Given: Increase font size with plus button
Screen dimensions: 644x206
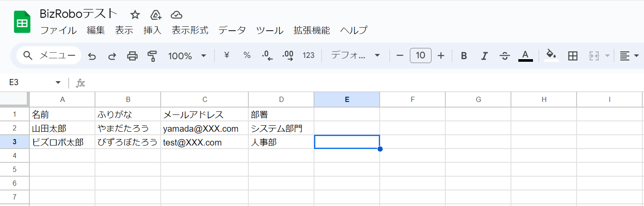Looking at the screenshot, I should pyautogui.click(x=441, y=55).
